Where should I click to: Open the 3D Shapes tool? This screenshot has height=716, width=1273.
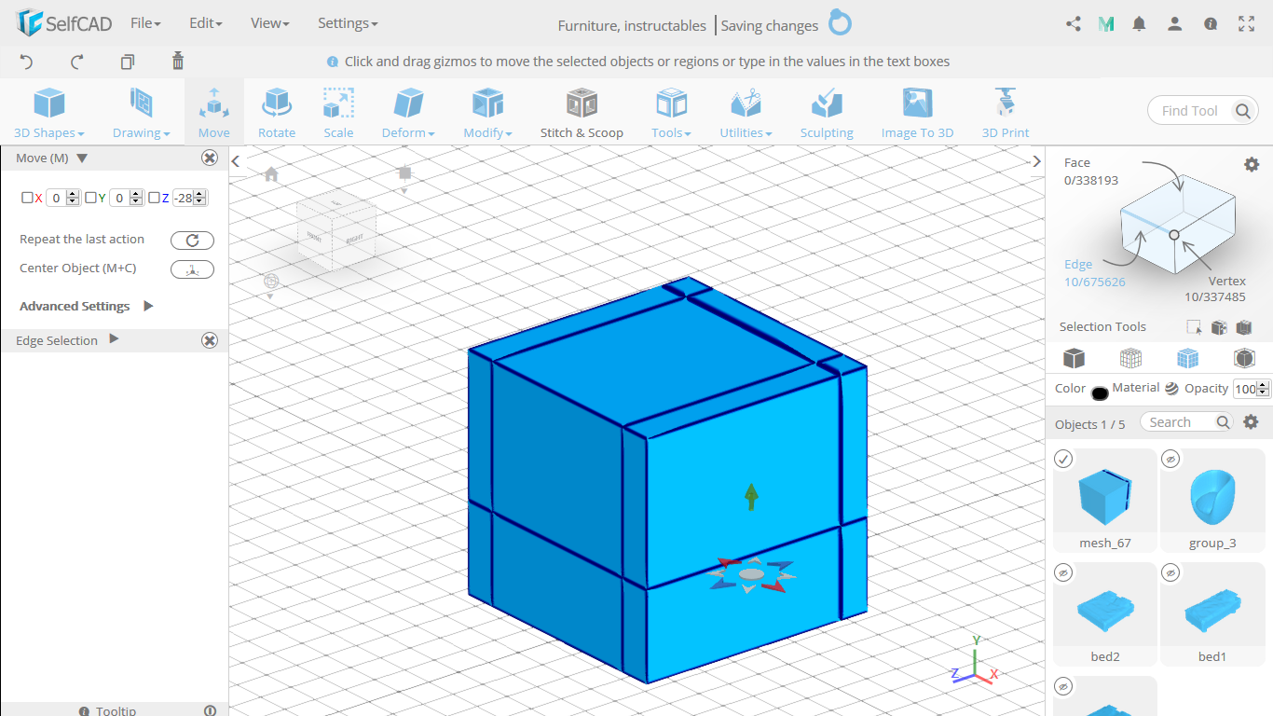(x=48, y=112)
